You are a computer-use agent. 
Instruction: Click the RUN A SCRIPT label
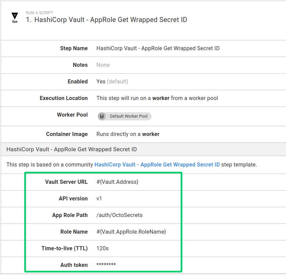coord(39,13)
